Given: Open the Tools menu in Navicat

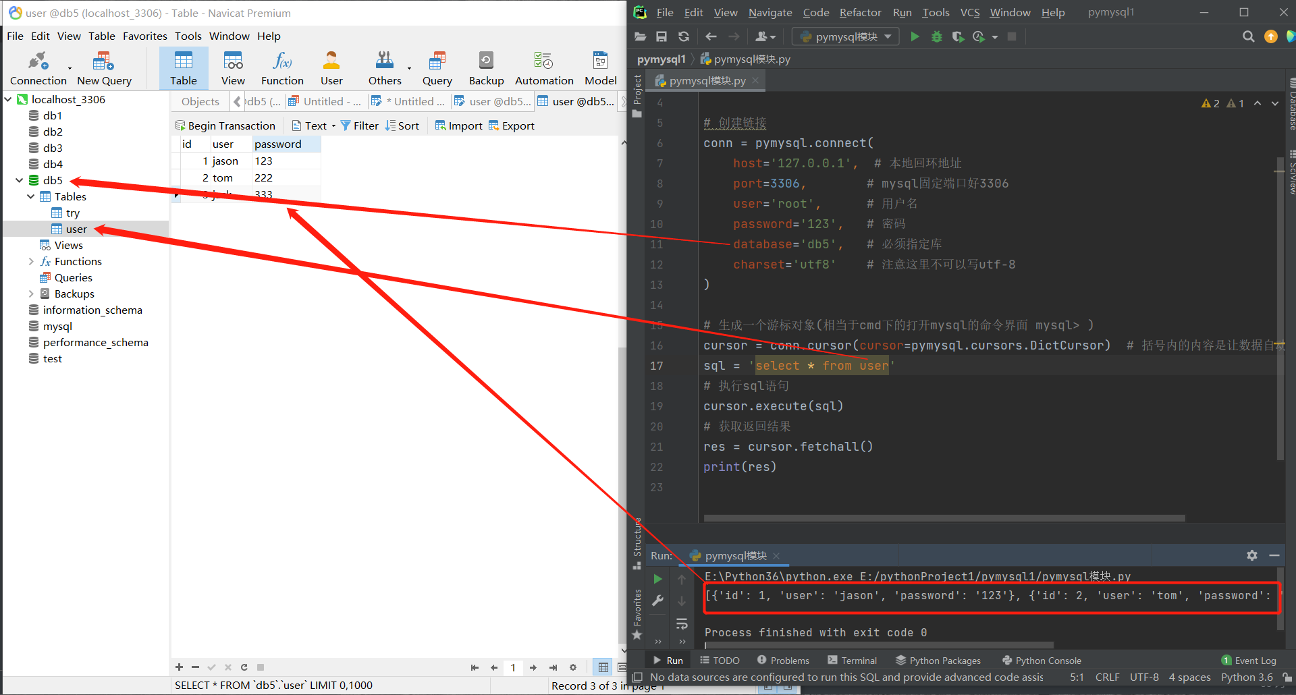Looking at the screenshot, I should [x=188, y=36].
